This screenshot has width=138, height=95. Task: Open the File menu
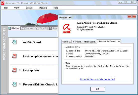pos(6,8)
